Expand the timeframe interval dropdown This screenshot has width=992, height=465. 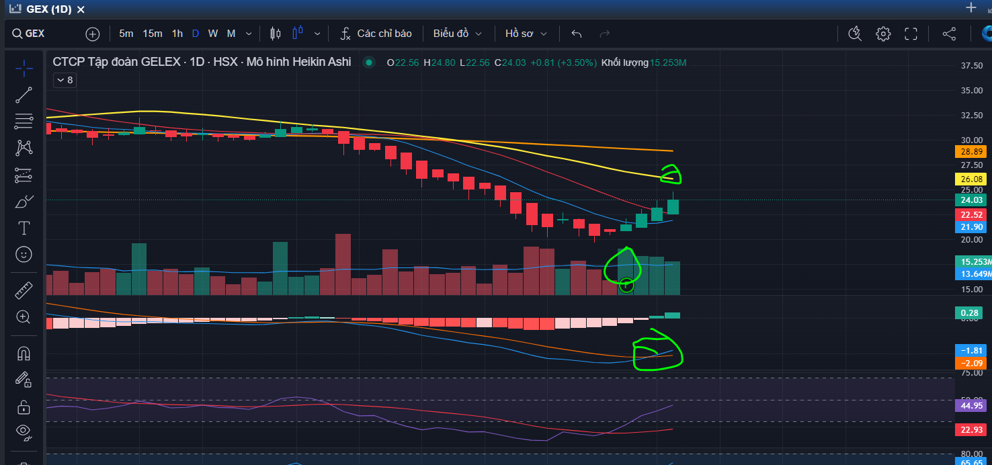click(249, 34)
